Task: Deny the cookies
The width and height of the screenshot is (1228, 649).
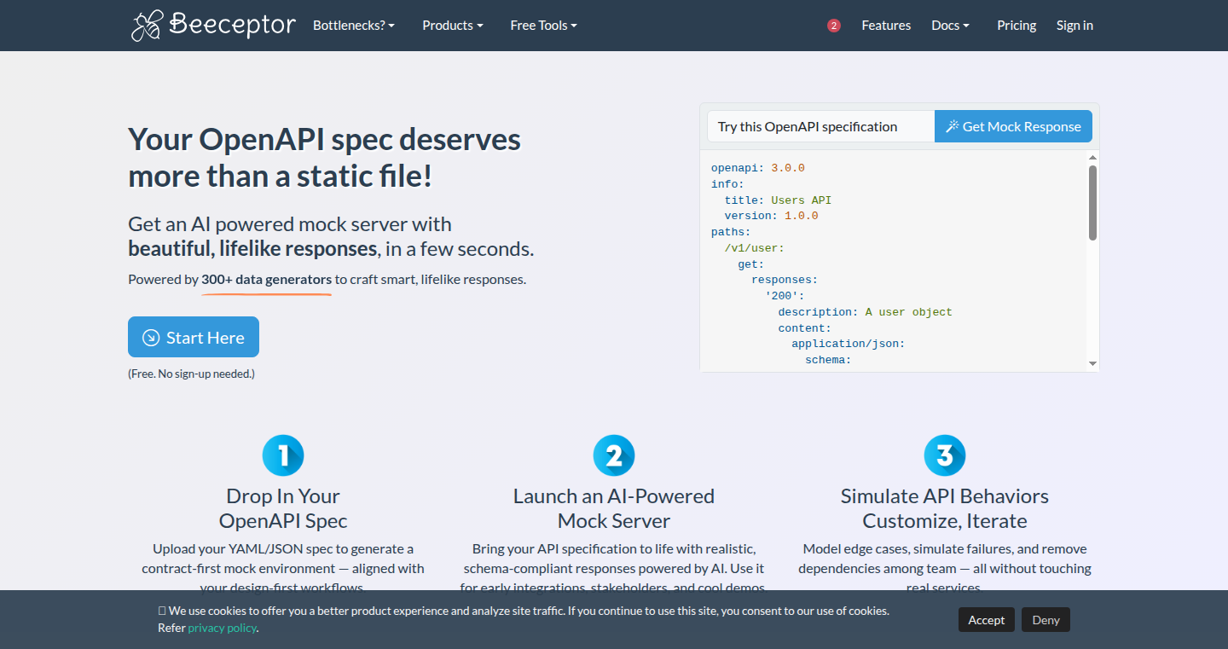Action: (x=1046, y=620)
